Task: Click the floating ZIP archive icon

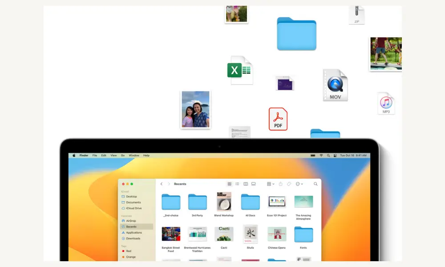Action: (x=357, y=15)
